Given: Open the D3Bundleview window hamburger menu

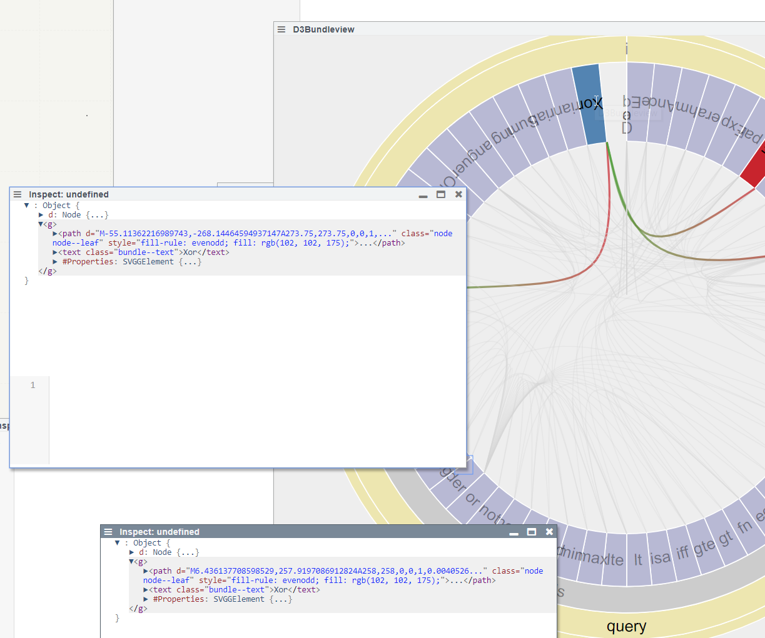Looking at the screenshot, I should coord(281,29).
